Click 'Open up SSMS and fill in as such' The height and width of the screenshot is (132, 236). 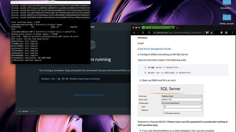[x=159, y=80]
